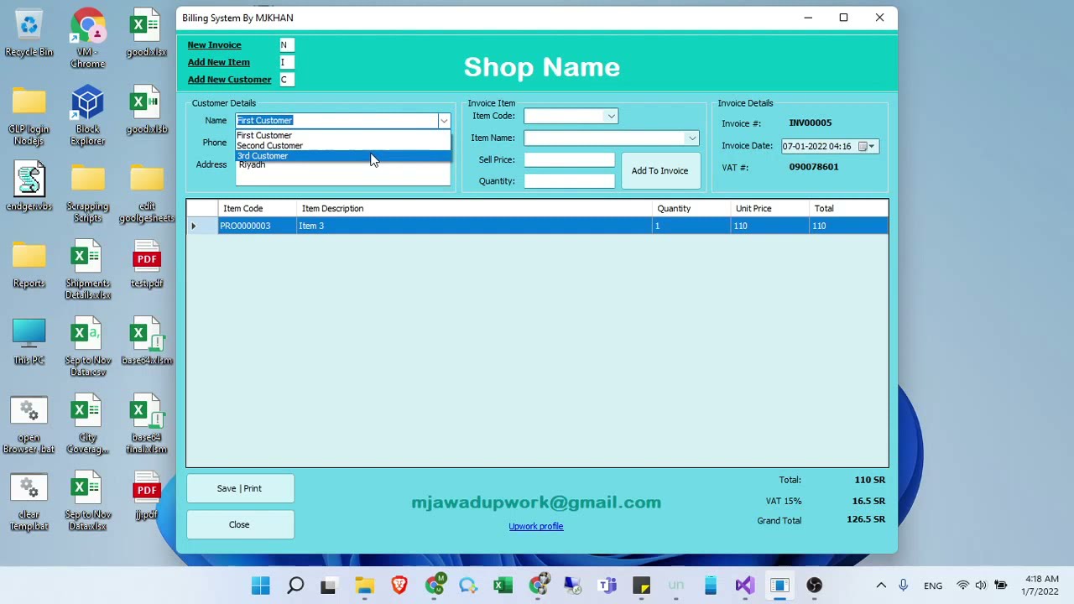
Task: Select the base64 final.xlsm file
Action: click(x=146, y=424)
